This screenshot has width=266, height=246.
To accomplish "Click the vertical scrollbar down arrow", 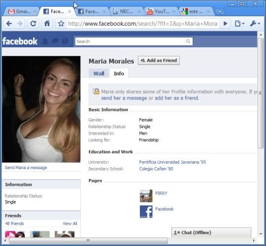I will pos(261,234).
